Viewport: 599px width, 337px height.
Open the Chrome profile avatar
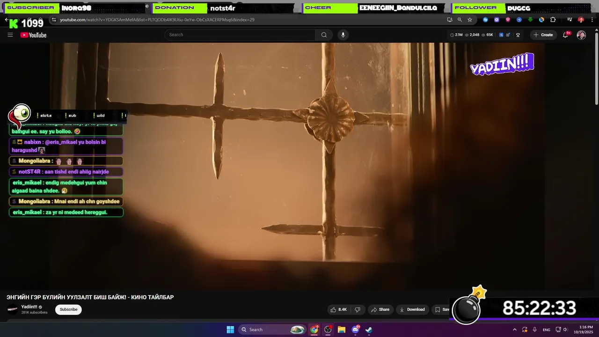tap(581, 20)
